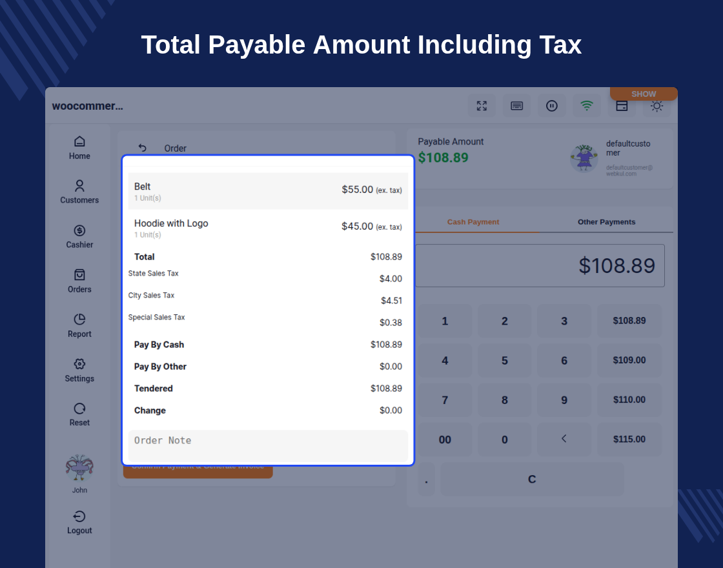
Task: Tap keypad digit 6
Action: click(x=564, y=361)
